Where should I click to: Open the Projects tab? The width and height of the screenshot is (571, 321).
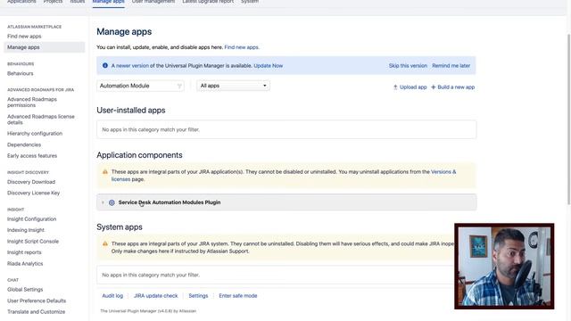point(53,2)
